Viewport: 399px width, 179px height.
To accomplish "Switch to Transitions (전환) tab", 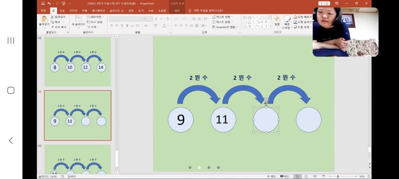I will coord(84,11).
